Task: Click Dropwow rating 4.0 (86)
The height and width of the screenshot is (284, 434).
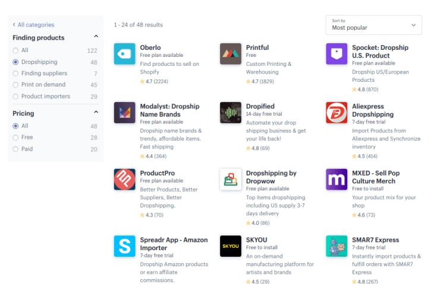Action: point(257,223)
